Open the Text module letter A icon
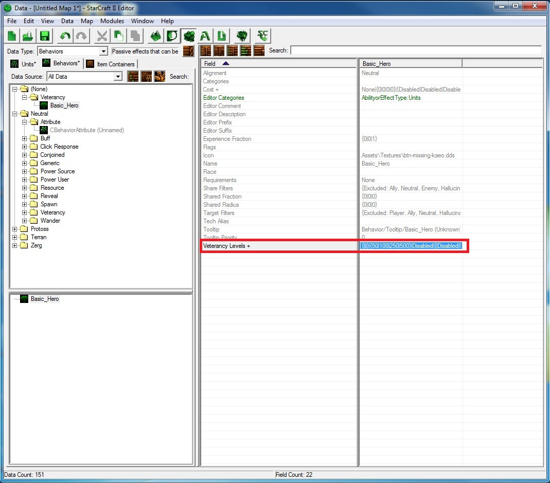 205,36
